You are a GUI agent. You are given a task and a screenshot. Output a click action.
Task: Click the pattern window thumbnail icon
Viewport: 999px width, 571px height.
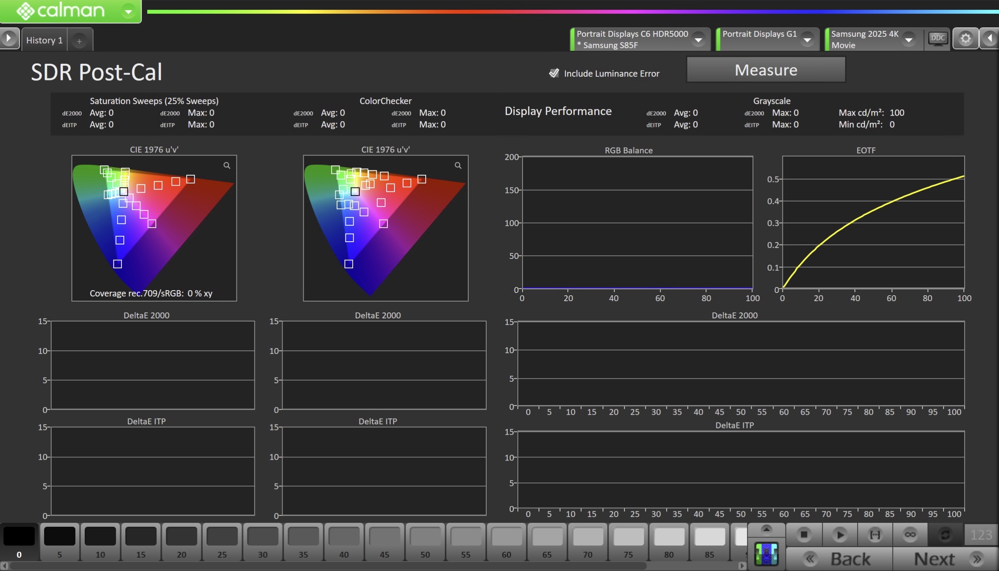coord(766,555)
